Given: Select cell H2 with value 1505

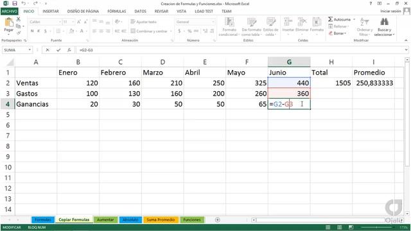Looking at the screenshot, I should pos(331,83).
